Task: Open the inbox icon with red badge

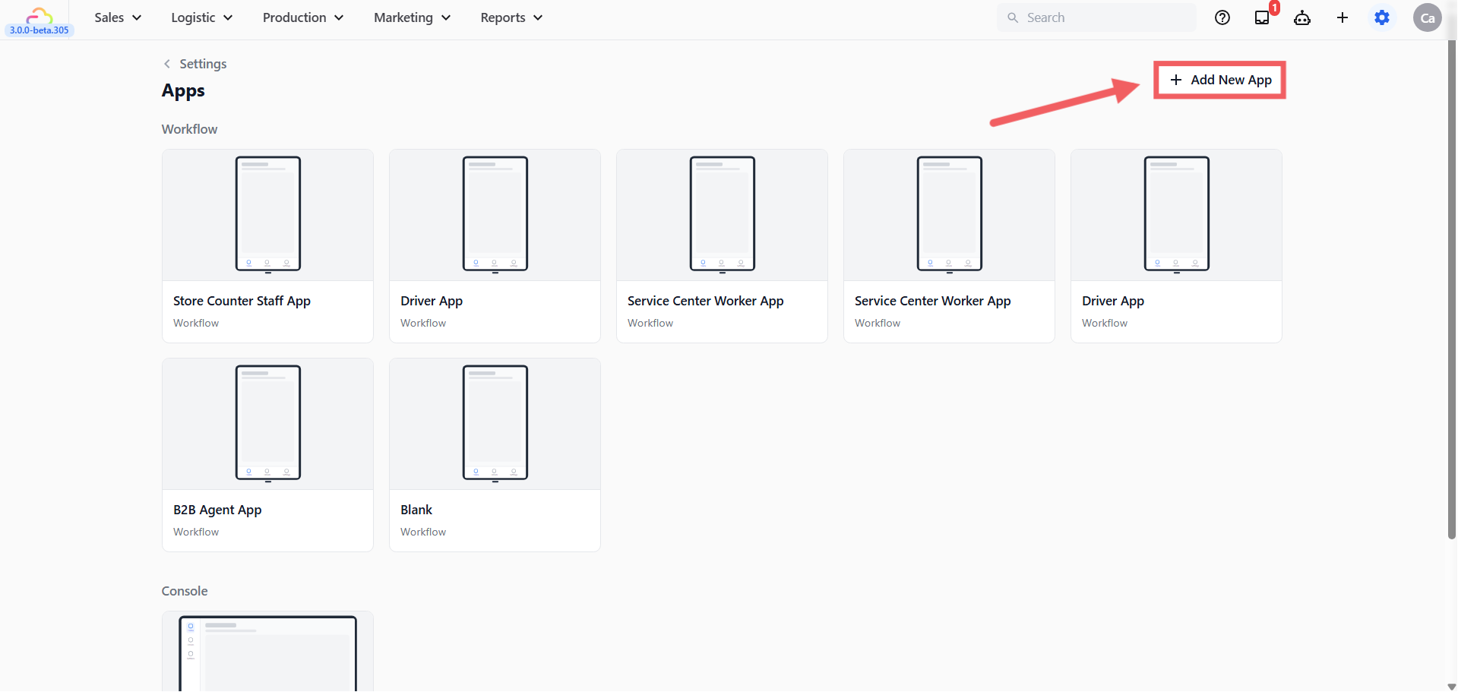Action: click(1263, 17)
